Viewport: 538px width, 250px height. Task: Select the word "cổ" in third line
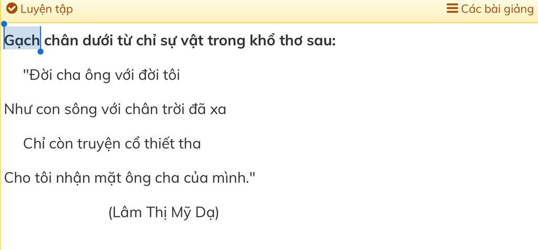[x=132, y=144]
